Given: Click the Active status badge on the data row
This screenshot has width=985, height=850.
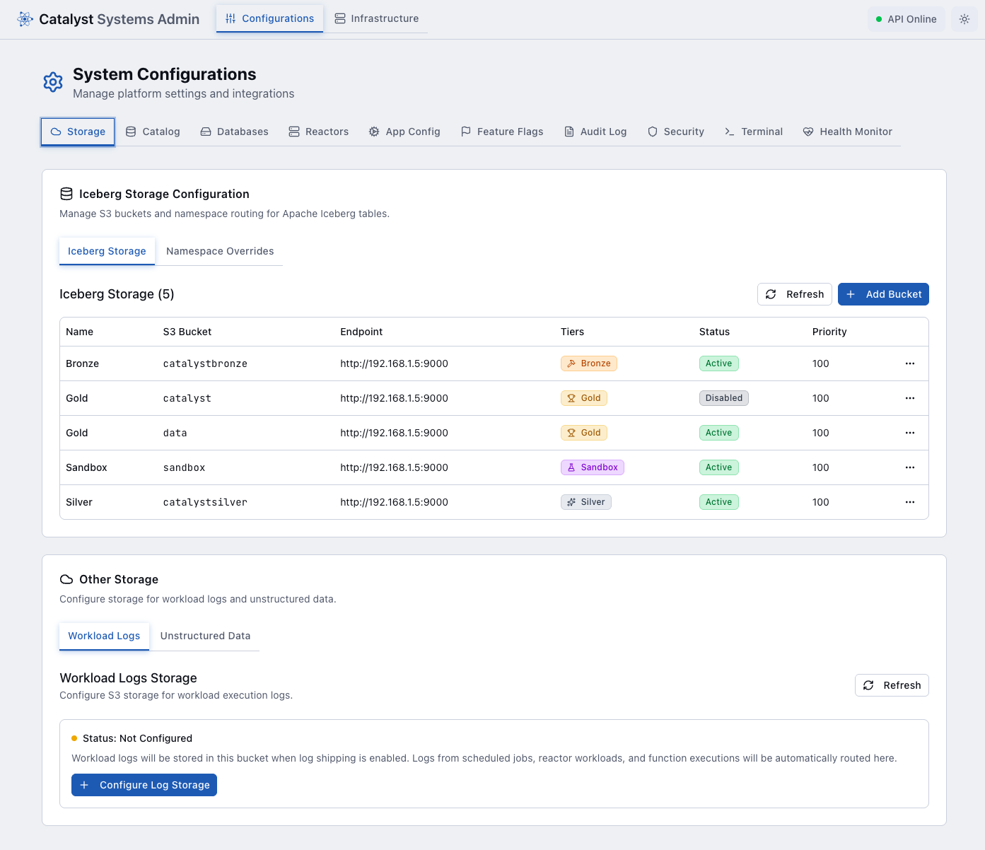Looking at the screenshot, I should click(x=719, y=433).
